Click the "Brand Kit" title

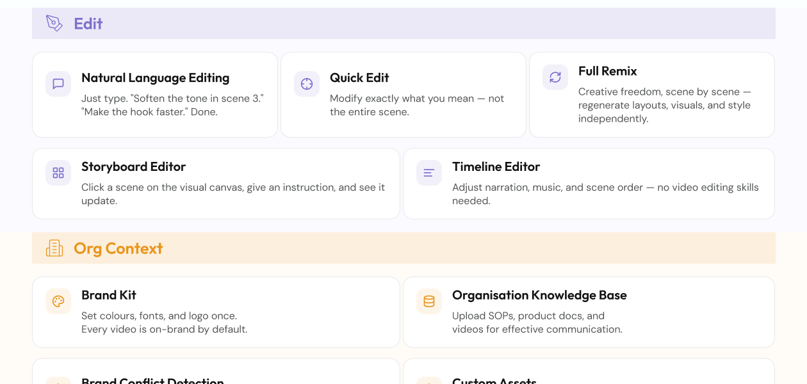click(x=109, y=295)
